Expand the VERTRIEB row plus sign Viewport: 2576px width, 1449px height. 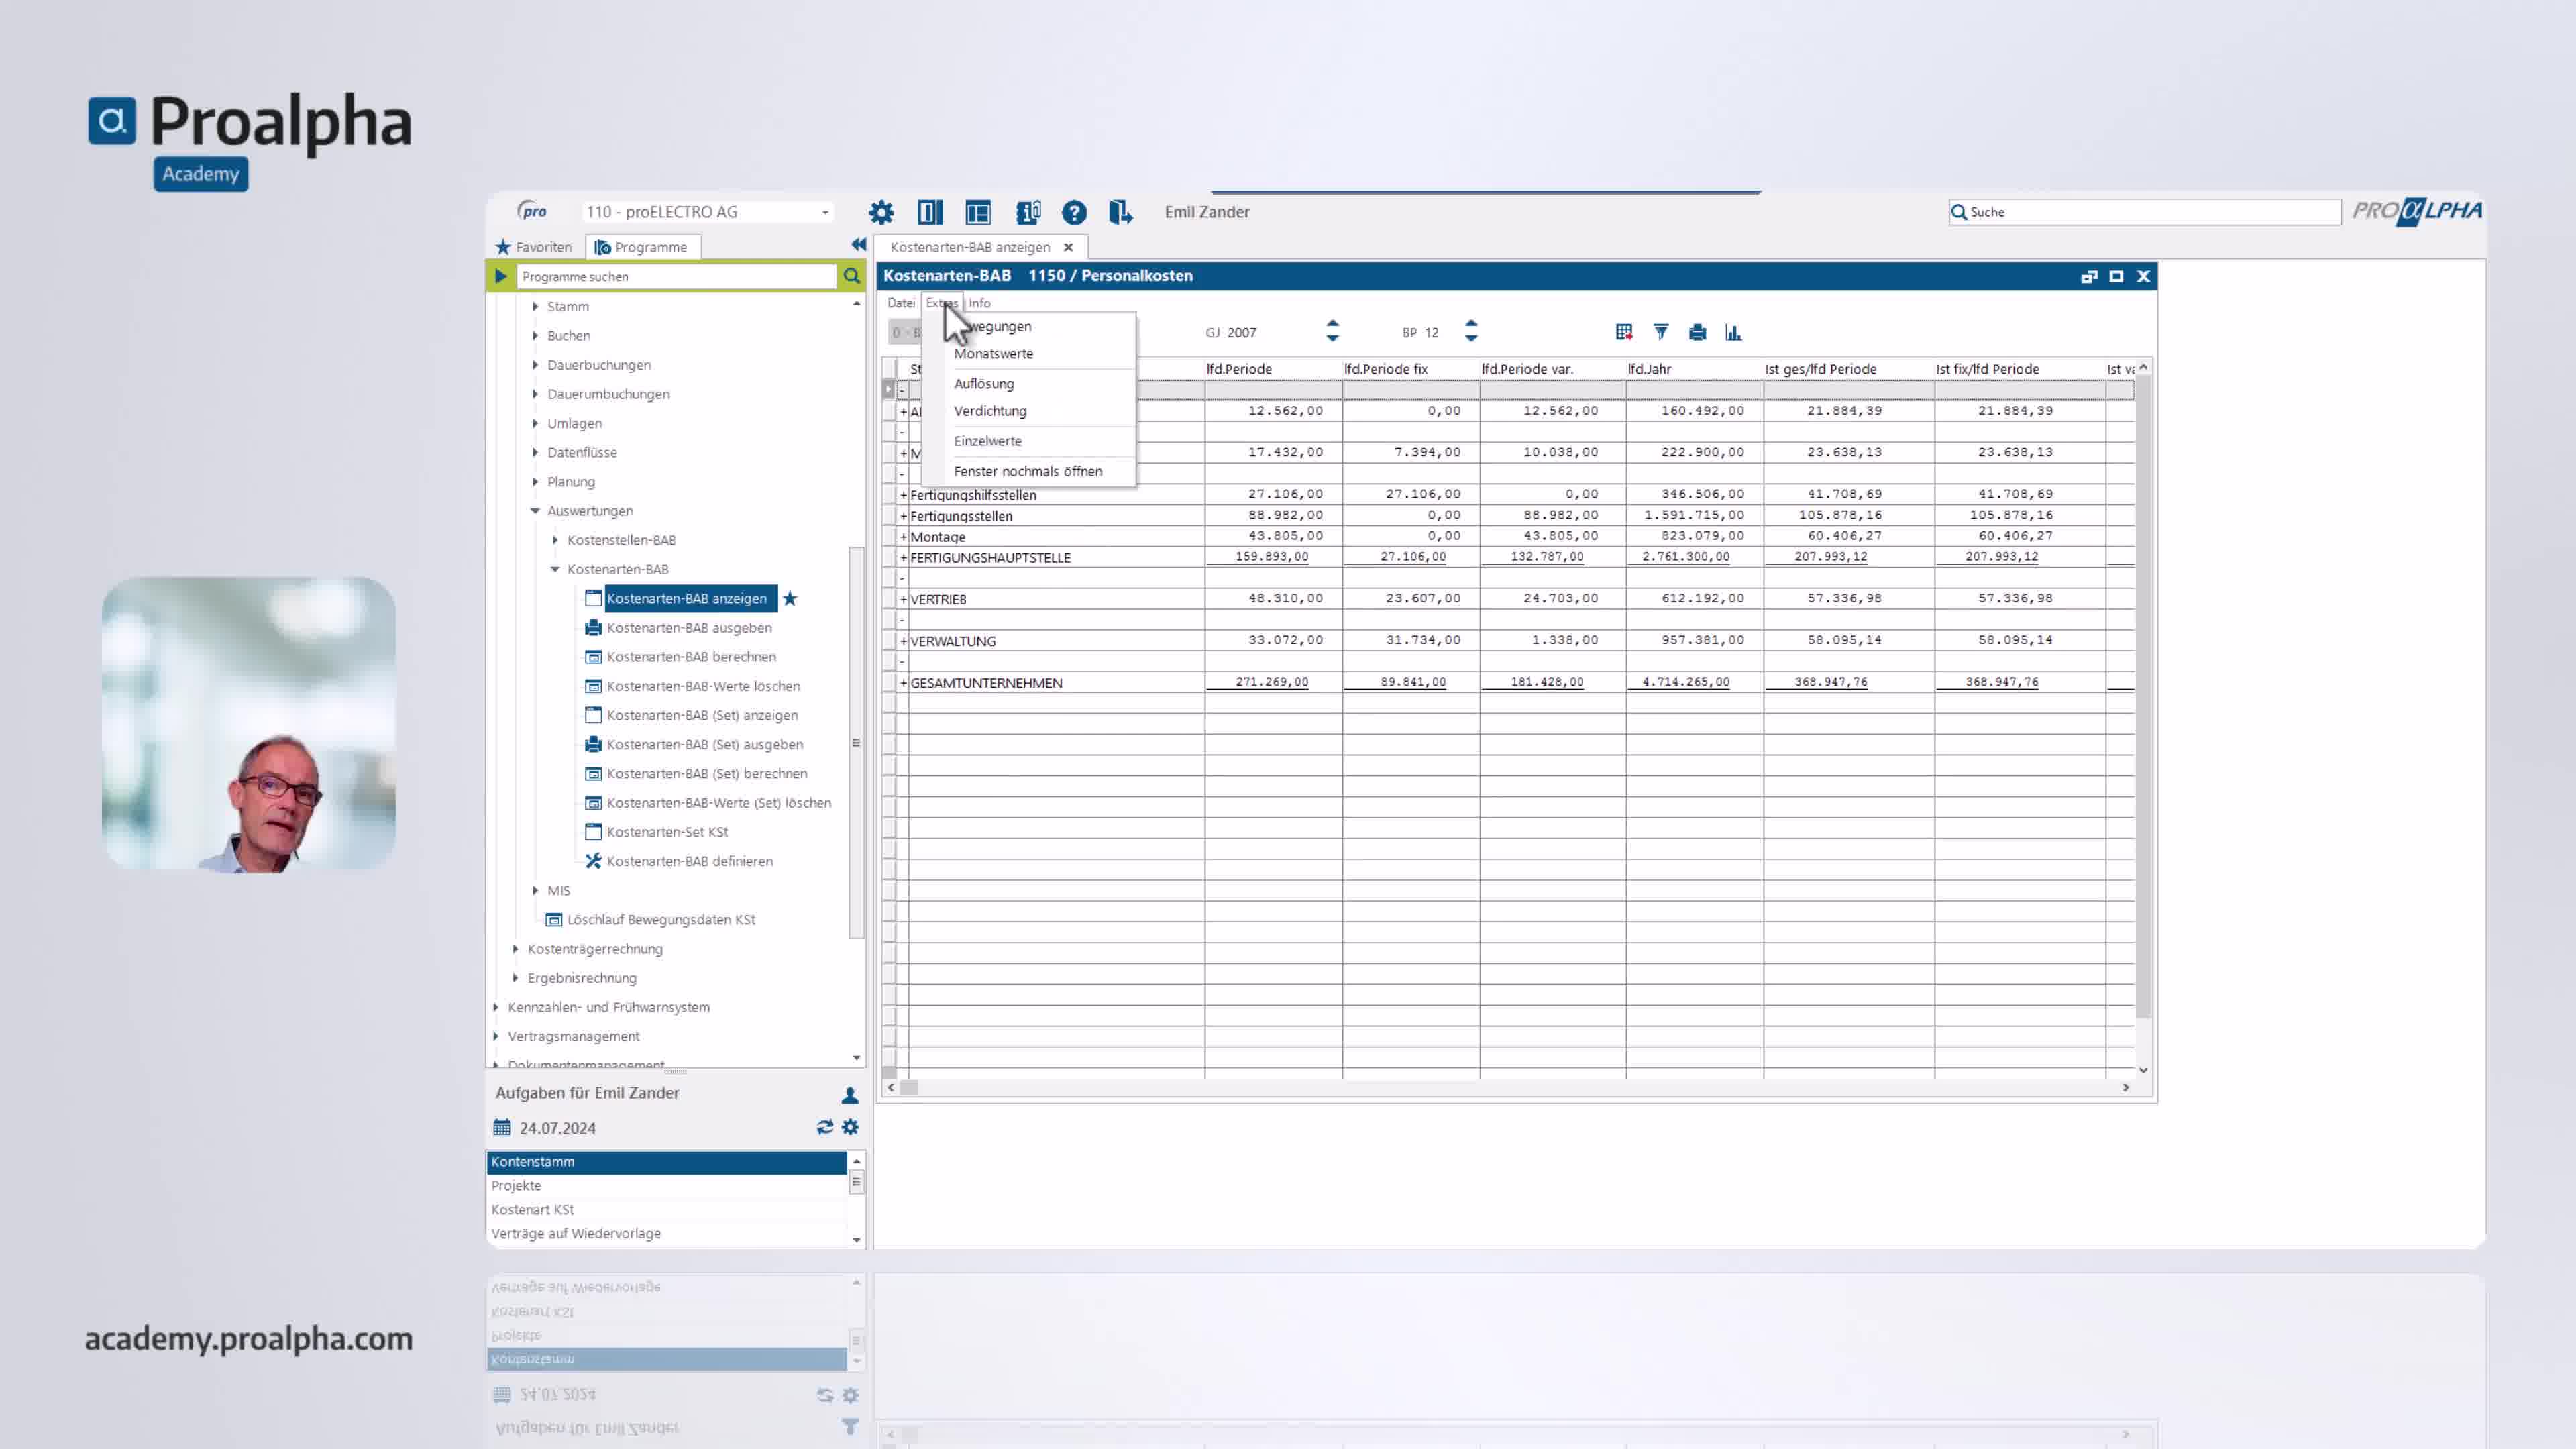[x=903, y=600]
